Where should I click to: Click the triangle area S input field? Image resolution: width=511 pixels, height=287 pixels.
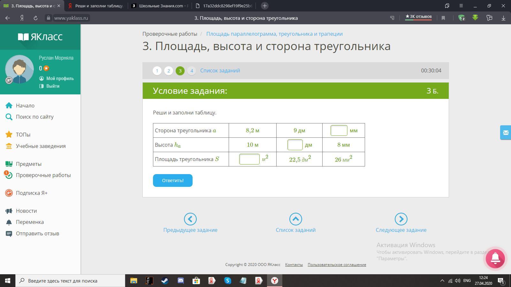click(249, 159)
